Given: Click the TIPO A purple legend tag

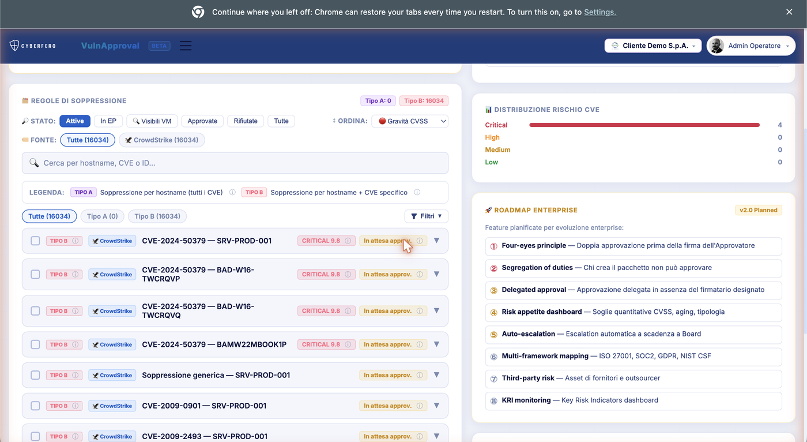Looking at the screenshot, I should [x=84, y=192].
